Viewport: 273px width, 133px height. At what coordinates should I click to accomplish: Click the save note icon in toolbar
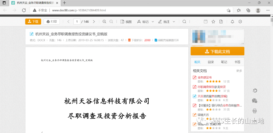[x=206, y=22]
